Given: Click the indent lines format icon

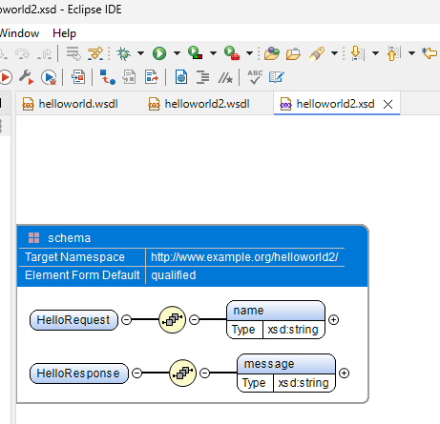Looking at the screenshot, I should click(202, 77).
